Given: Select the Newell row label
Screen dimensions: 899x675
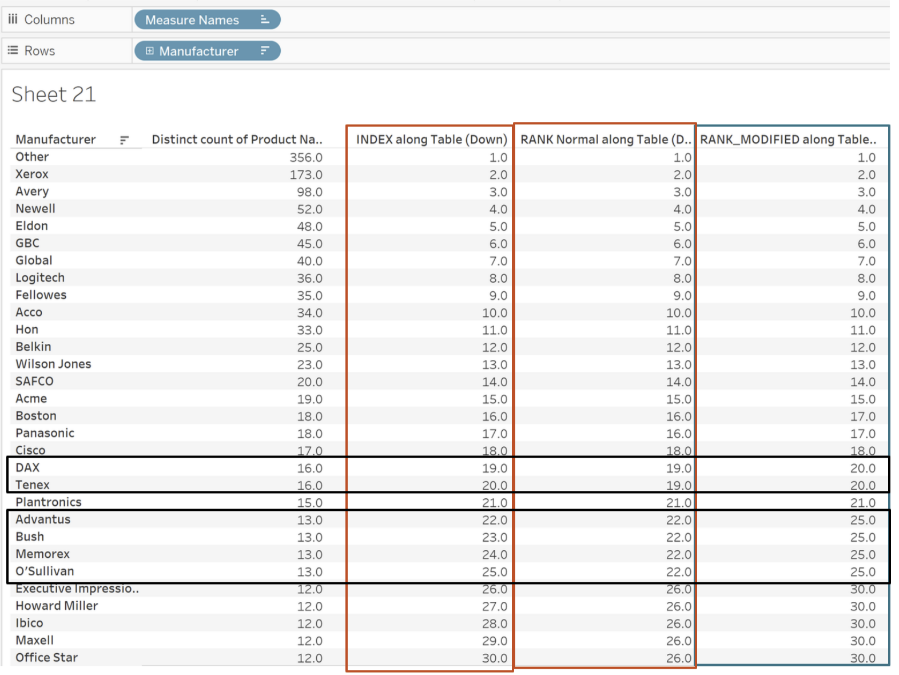Looking at the screenshot, I should [x=35, y=209].
